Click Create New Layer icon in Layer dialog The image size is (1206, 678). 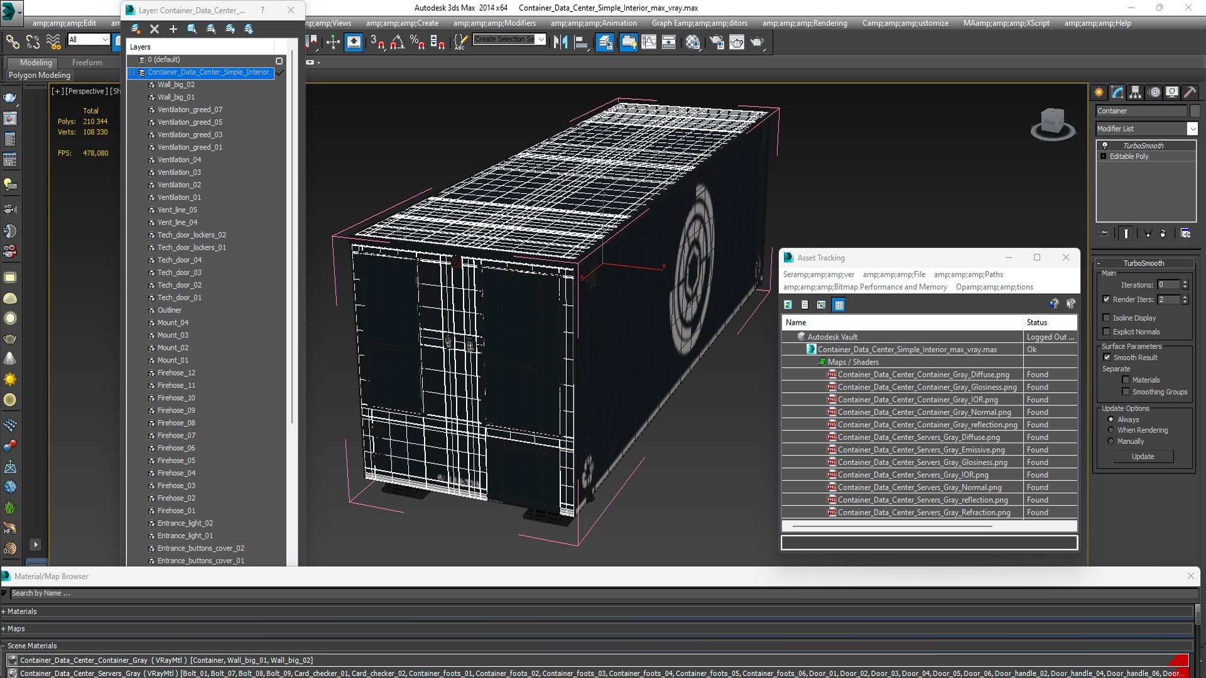pyautogui.click(x=136, y=29)
